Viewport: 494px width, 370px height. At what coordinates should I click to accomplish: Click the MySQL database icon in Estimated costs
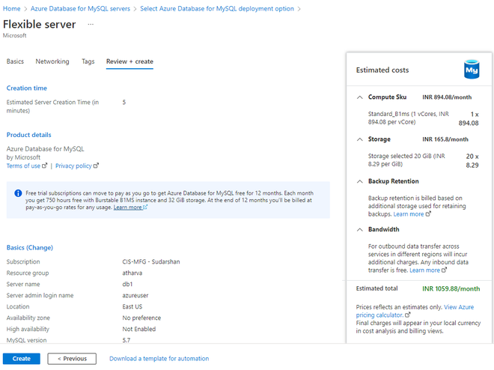click(x=471, y=70)
